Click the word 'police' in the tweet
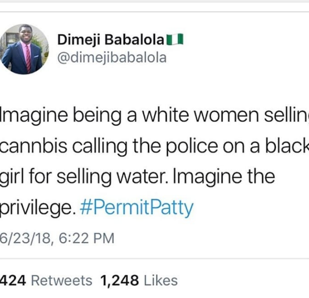This screenshot has height=298, width=309. coord(192,146)
